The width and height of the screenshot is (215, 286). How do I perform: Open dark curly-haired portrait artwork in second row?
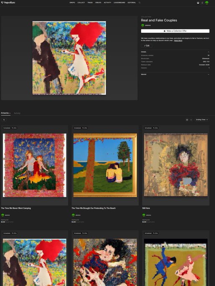coord(105,262)
